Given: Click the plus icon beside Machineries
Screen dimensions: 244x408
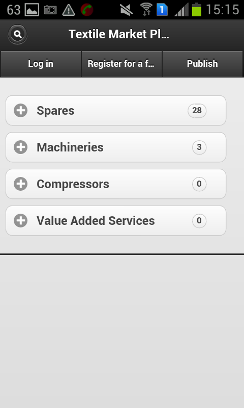Looking at the screenshot, I should pyautogui.click(x=20, y=147).
